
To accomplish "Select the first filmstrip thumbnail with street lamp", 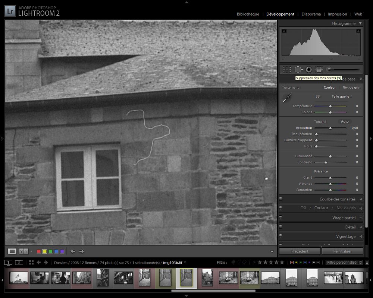I will (19, 278).
